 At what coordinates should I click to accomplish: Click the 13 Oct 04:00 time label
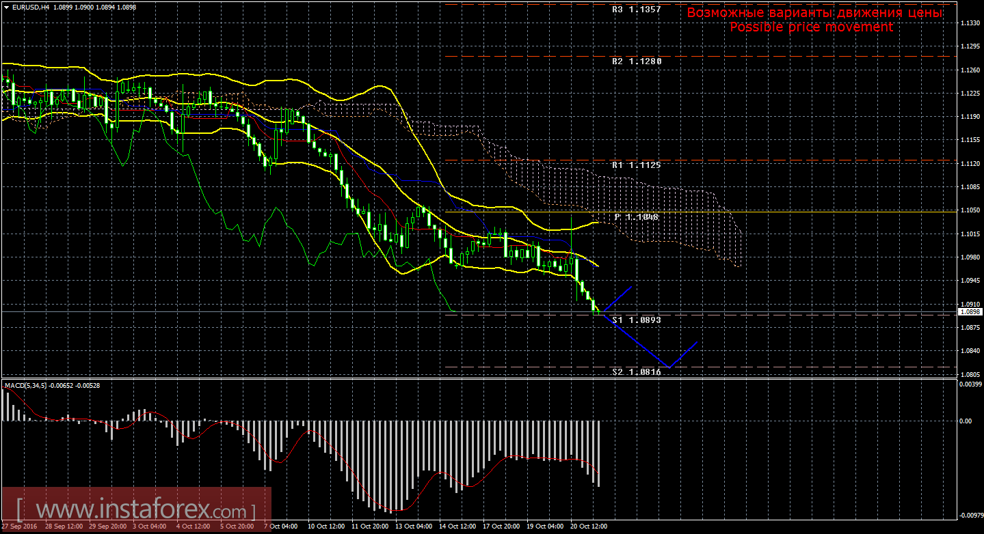click(414, 526)
